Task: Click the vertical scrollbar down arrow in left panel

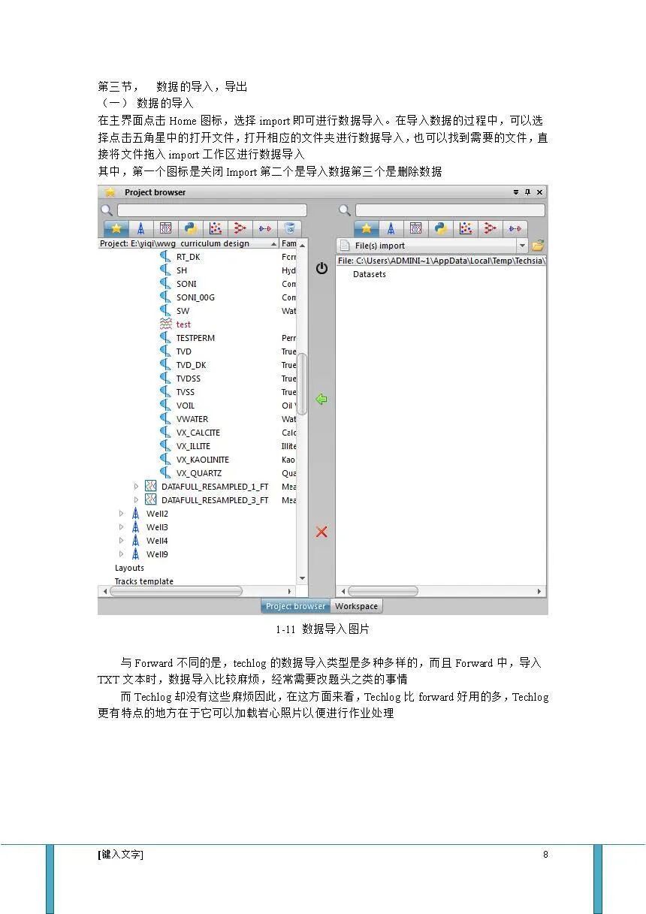Action: tap(302, 578)
